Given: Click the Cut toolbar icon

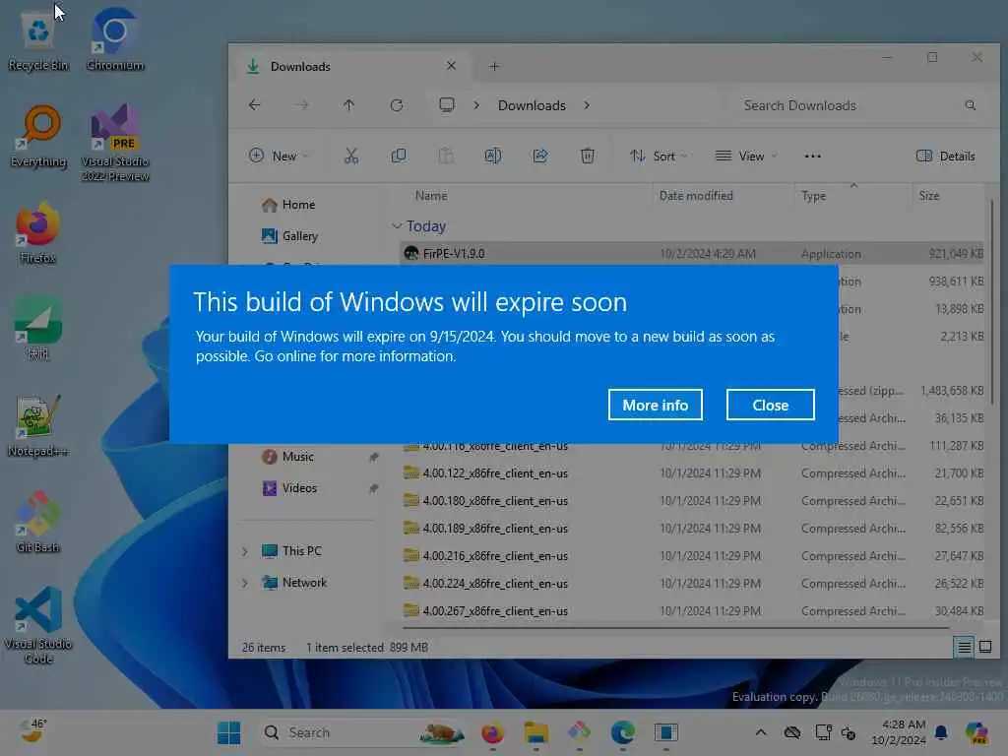Looking at the screenshot, I should [351, 156].
